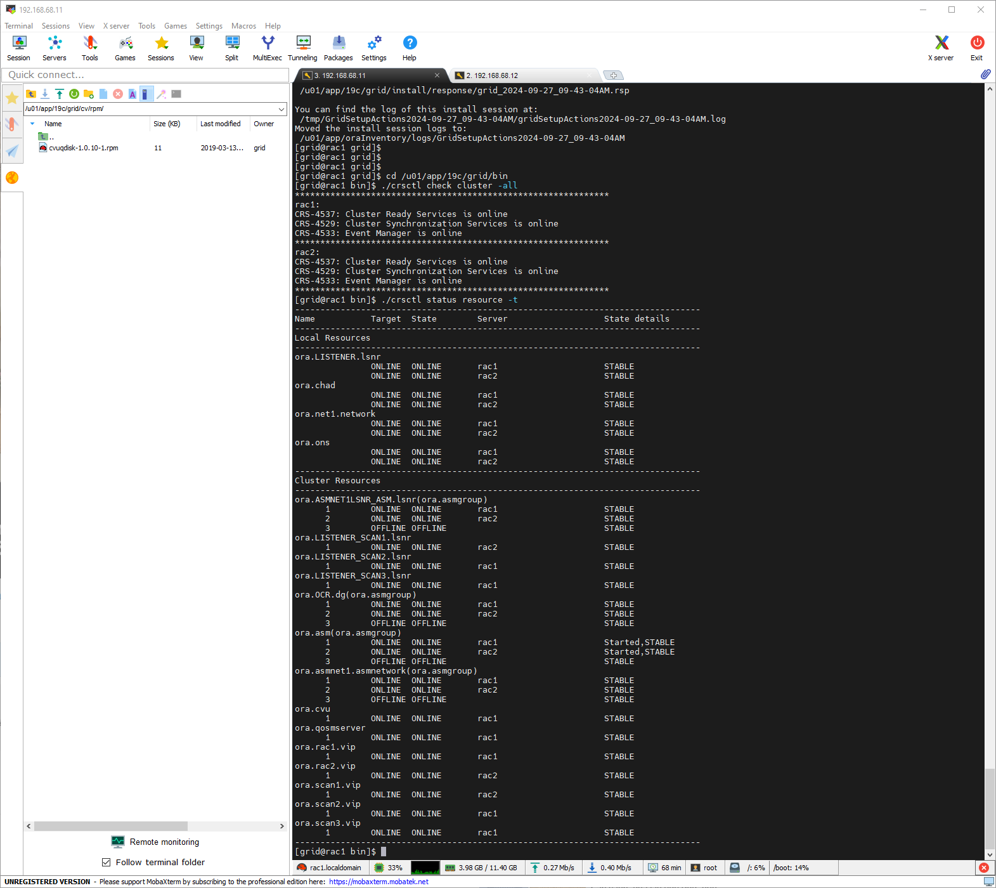Open the Sessions menu
This screenshot has height=888, width=996.
[56, 26]
